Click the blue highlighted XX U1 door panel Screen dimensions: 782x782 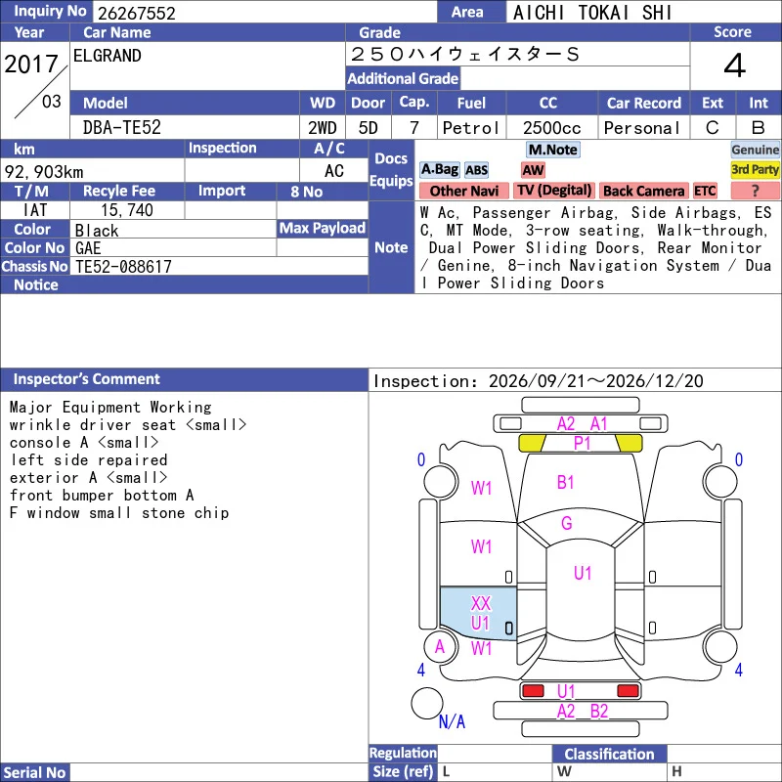click(x=478, y=613)
